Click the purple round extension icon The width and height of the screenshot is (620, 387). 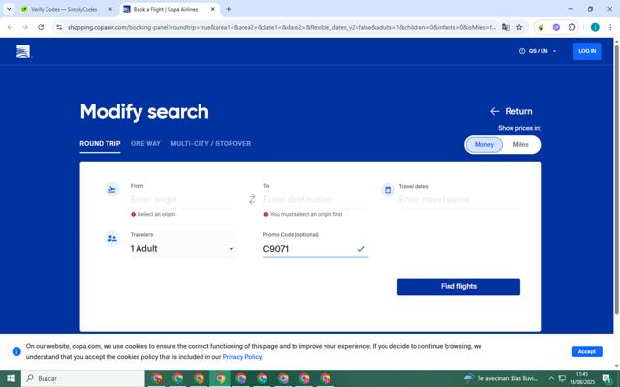556,27
